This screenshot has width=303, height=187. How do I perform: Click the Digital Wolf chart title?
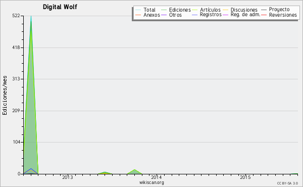tap(60, 7)
